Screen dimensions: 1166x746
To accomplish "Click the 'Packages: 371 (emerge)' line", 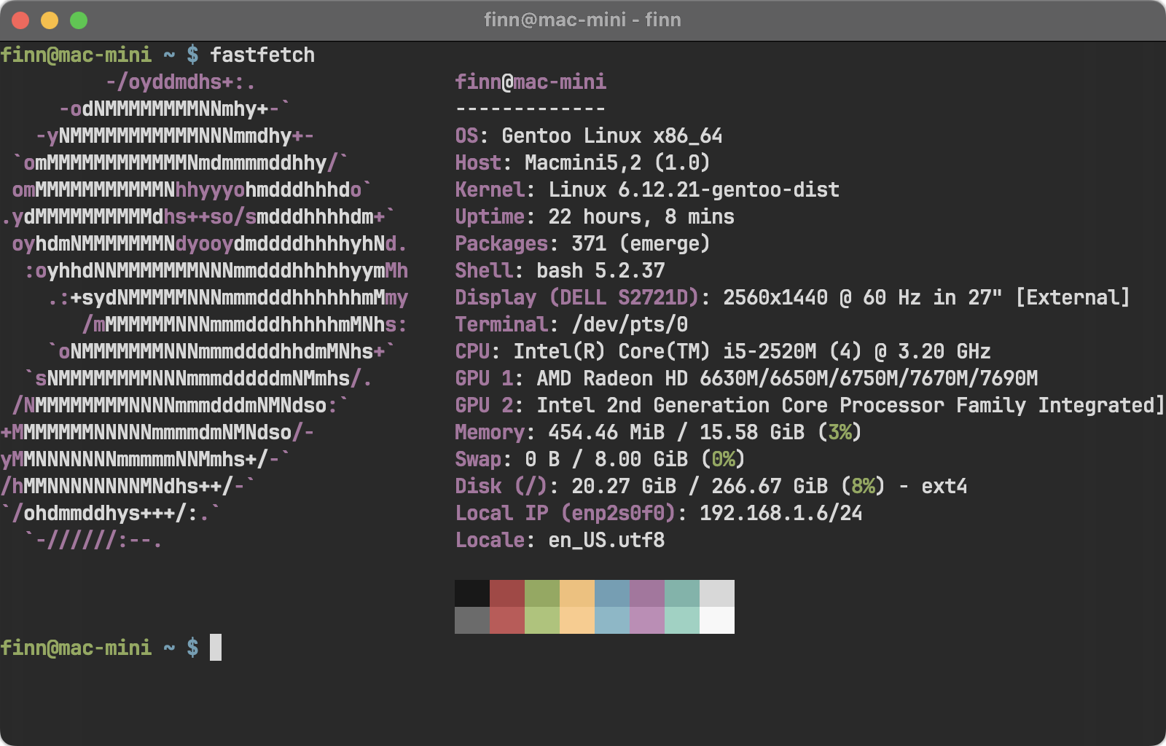I will pos(583,243).
